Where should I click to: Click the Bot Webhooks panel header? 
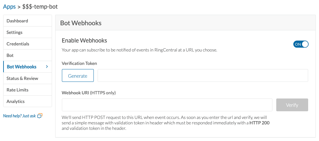81,23
